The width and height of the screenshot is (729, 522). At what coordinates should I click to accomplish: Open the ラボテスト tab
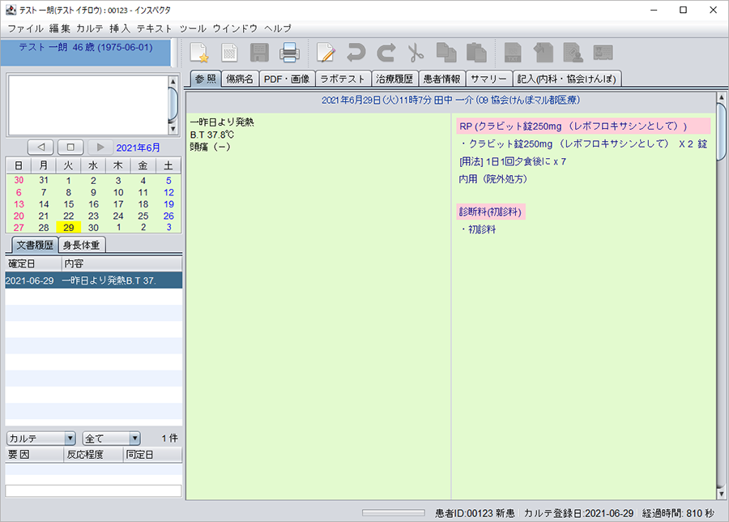(343, 79)
